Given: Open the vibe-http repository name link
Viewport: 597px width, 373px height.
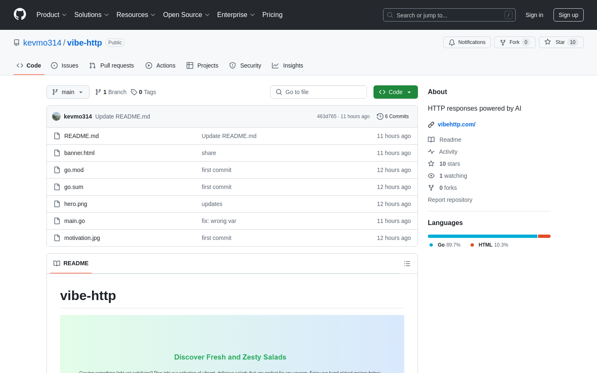Looking at the screenshot, I should [x=85, y=43].
